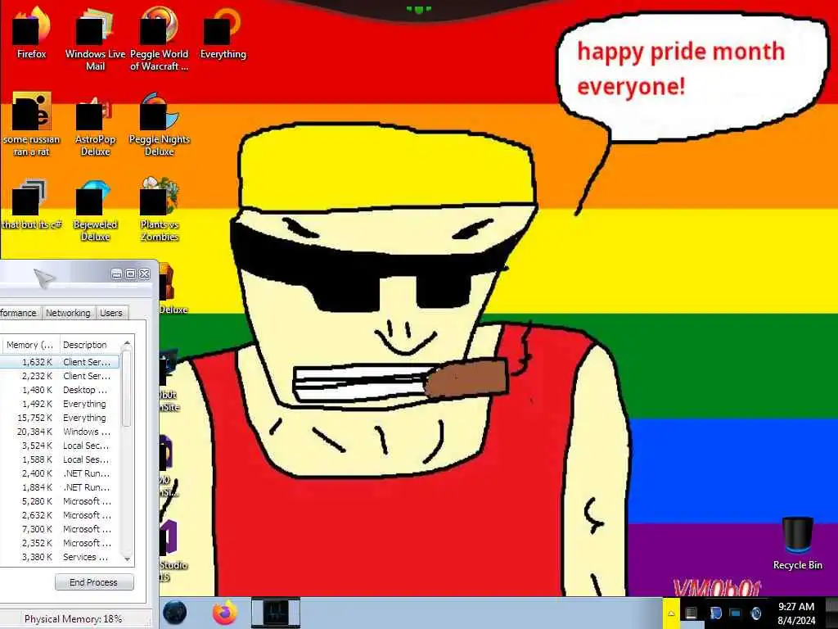Switch to the Networking tab

(x=68, y=313)
